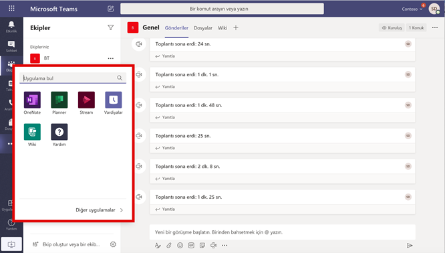The image size is (445, 253).
Task: Open text formatting in compose box
Action: pyautogui.click(x=158, y=246)
